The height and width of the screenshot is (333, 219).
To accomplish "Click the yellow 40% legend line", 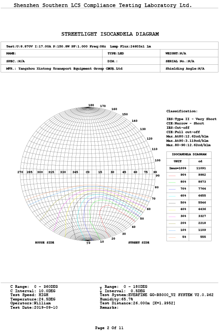I will tap(172, 210).
